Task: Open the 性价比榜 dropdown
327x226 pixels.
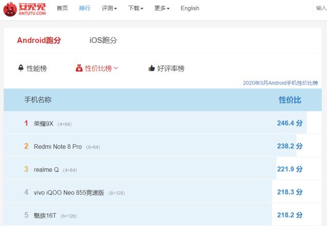Action: [x=101, y=68]
